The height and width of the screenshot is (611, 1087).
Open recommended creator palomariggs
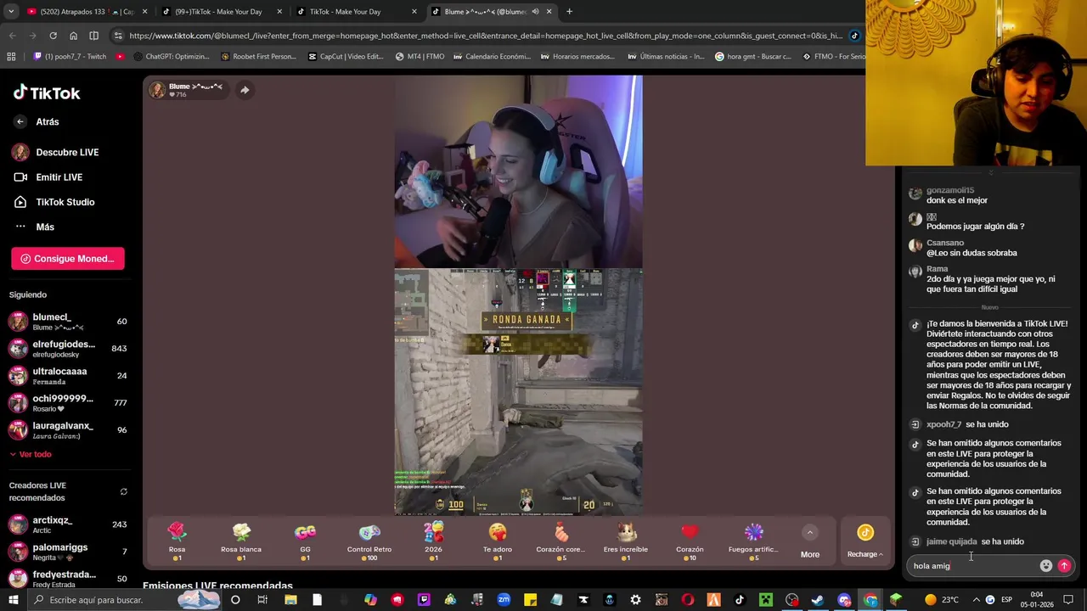[x=68, y=552]
